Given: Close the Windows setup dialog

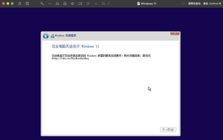Looking at the screenshot, I should point(175,33).
